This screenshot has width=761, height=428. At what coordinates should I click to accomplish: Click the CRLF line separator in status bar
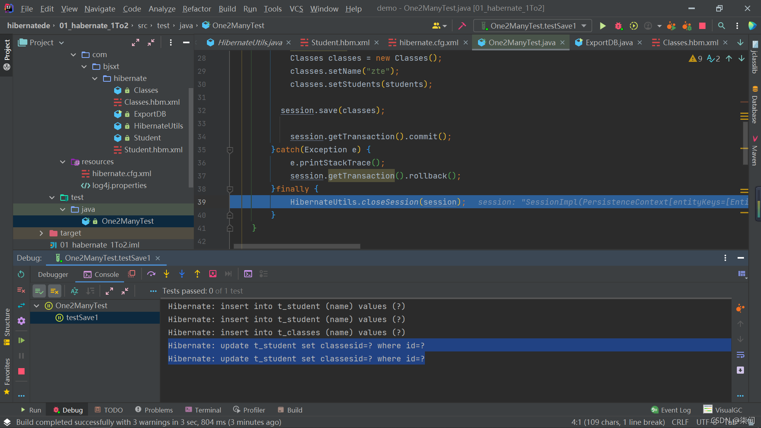[x=680, y=422]
